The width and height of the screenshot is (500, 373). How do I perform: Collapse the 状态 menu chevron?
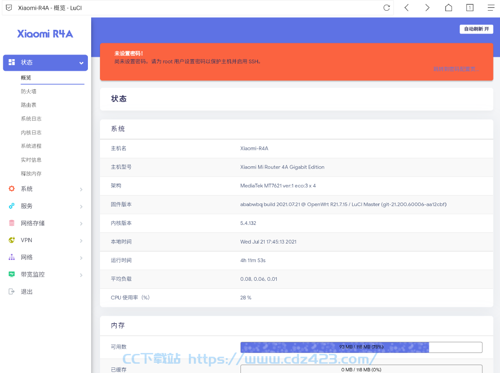click(x=81, y=63)
